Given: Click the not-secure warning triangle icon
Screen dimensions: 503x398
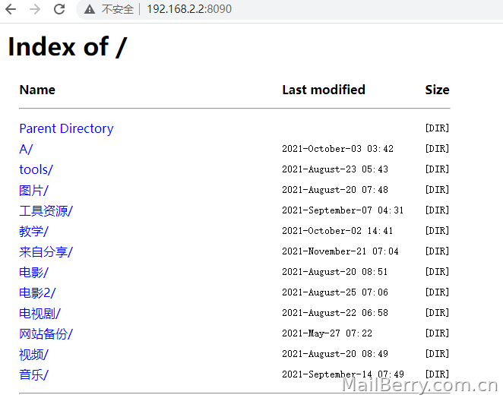Looking at the screenshot, I should tap(90, 9).
